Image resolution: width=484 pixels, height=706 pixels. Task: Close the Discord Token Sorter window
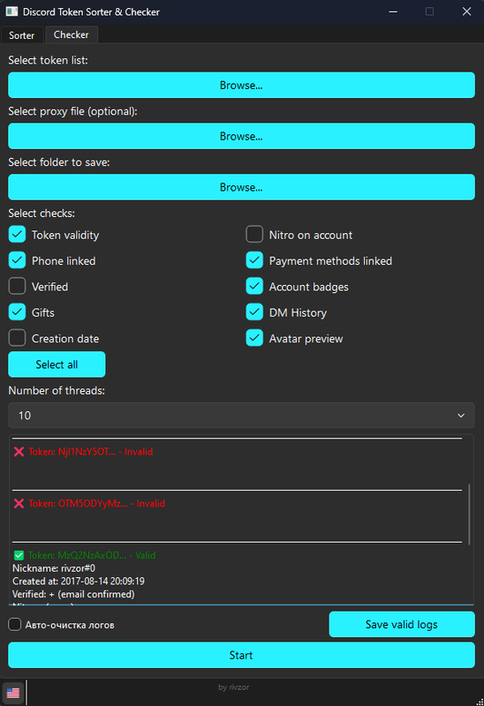click(467, 11)
